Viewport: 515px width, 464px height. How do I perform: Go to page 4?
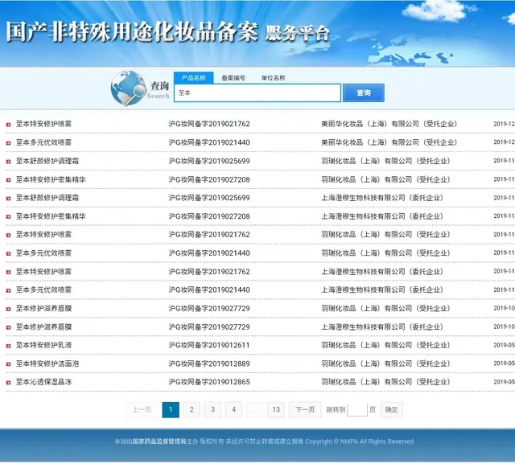coord(234,409)
